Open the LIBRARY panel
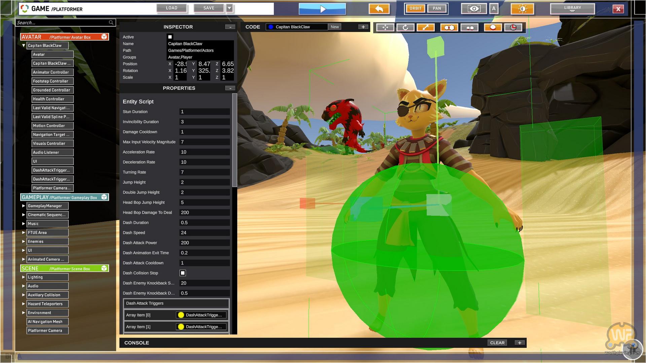This screenshot has height=363, width=646. pos(572,8)
